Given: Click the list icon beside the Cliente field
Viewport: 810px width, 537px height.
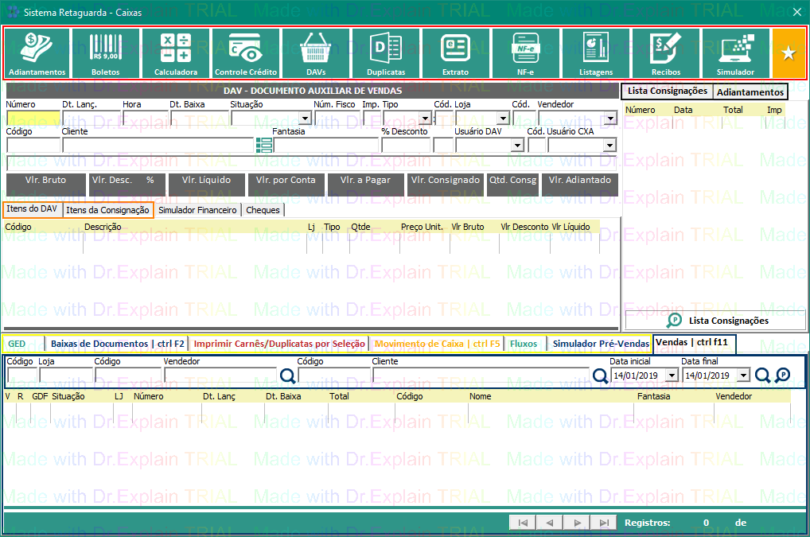Looking at the screenshot, I should coord(264,145).
